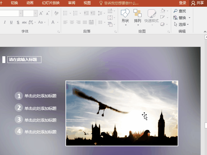Apply distributed text alignment

91,22
